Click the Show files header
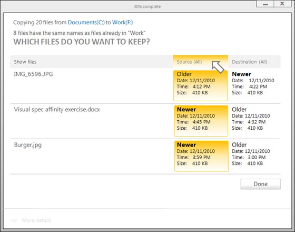 click(25, 62)
